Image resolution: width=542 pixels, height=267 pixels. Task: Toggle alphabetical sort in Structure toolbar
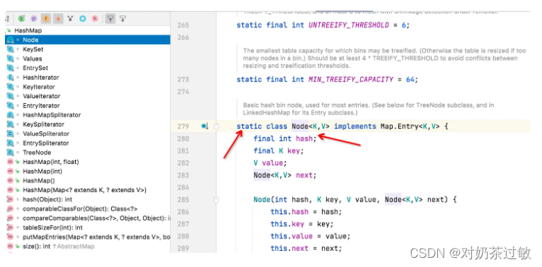tap(8, 18)
